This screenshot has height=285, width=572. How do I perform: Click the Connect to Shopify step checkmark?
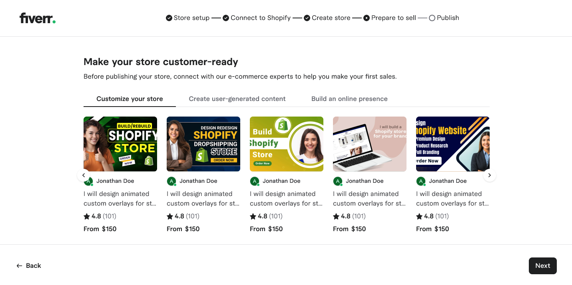point(226,18)
